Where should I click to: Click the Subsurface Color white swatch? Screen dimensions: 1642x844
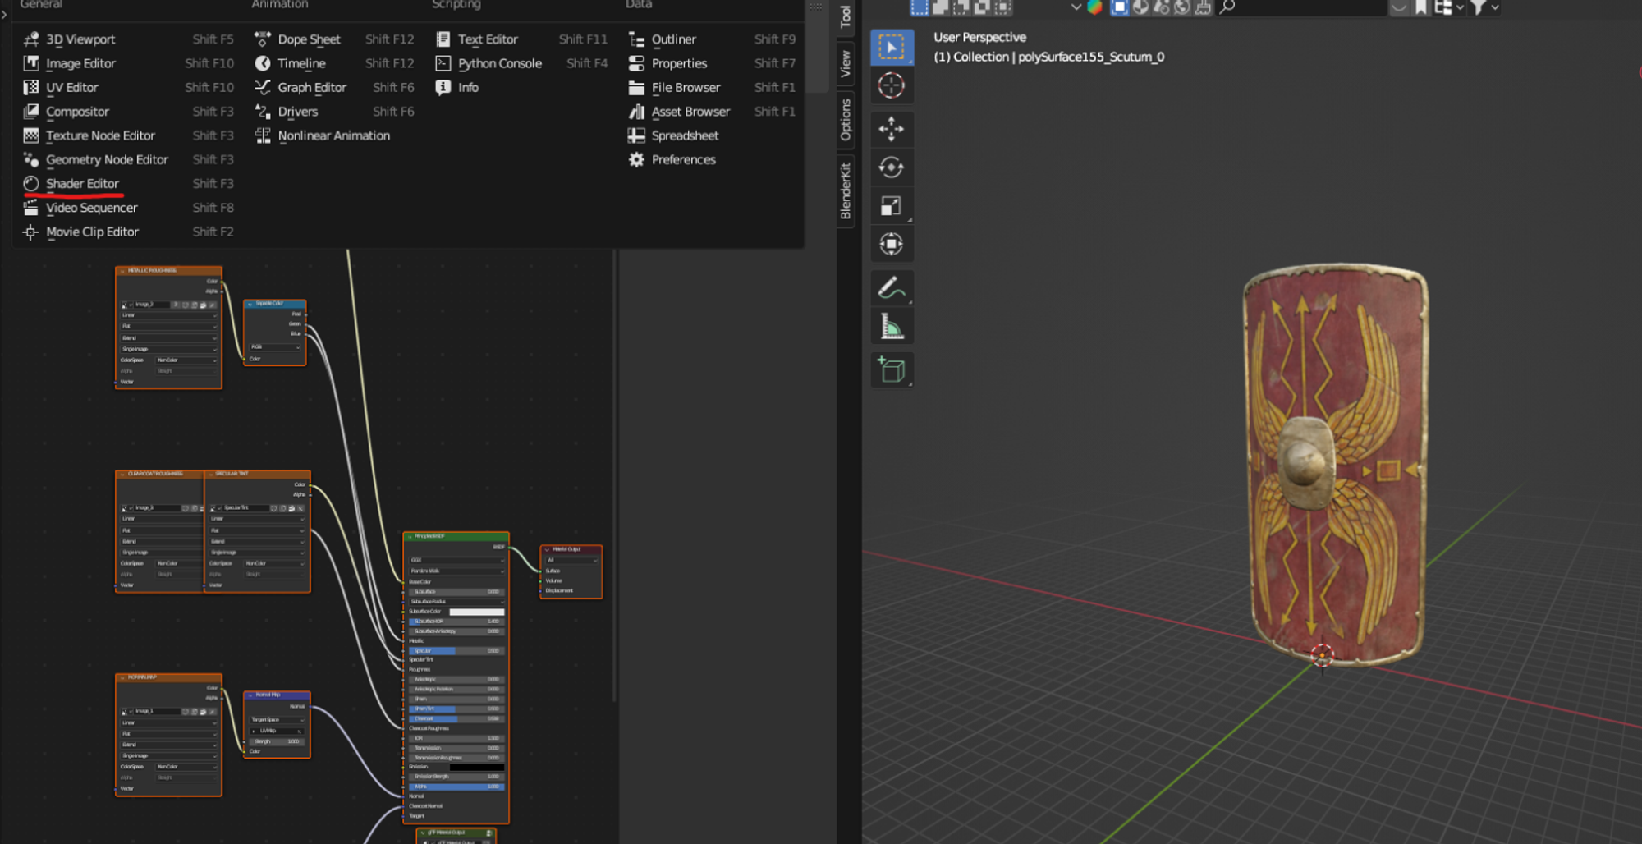(x=477, y=612)
